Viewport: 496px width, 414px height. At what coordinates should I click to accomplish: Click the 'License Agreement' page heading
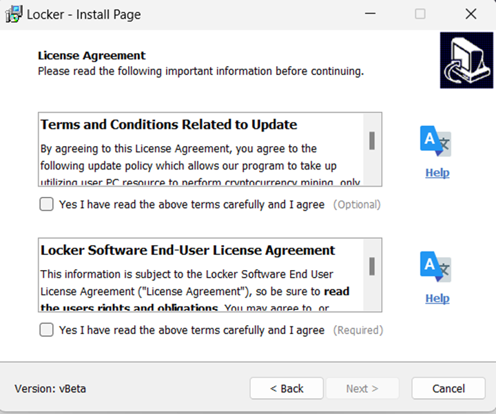pyautogui.click(x=92, y=56)
